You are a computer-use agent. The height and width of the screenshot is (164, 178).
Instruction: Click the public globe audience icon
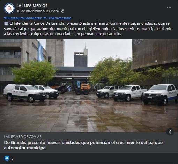[62, 11]
